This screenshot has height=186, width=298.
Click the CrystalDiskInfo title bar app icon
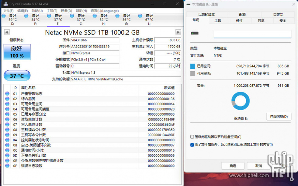coord(6,4)
